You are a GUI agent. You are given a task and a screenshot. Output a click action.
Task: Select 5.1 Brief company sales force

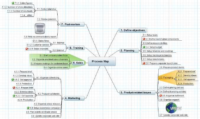(53, 55)
